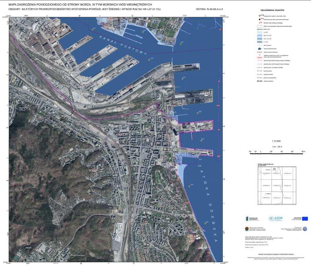Click the KZGW logo
Viewport: 311px width, 268px height.
click(x=276, y=219)
